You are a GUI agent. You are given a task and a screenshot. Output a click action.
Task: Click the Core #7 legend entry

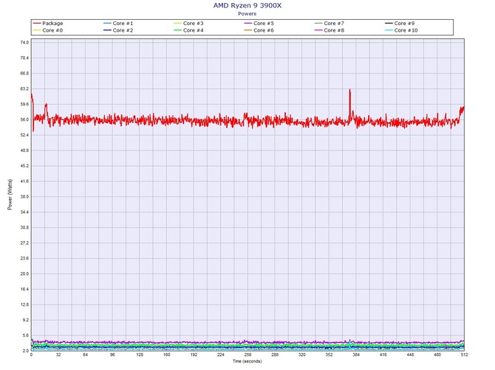click(x=330, y=24)
